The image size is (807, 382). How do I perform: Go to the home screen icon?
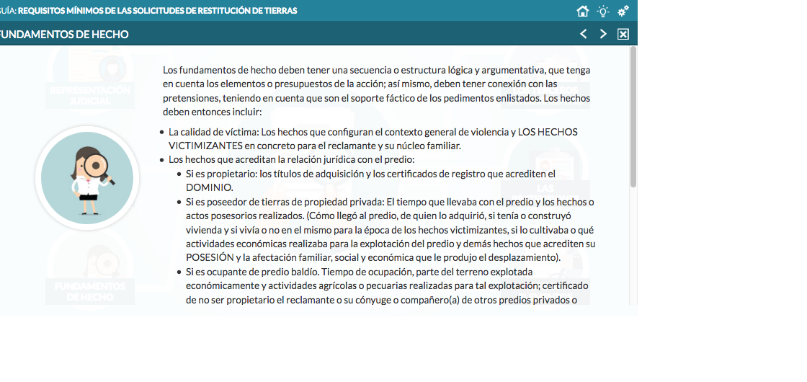583,11
